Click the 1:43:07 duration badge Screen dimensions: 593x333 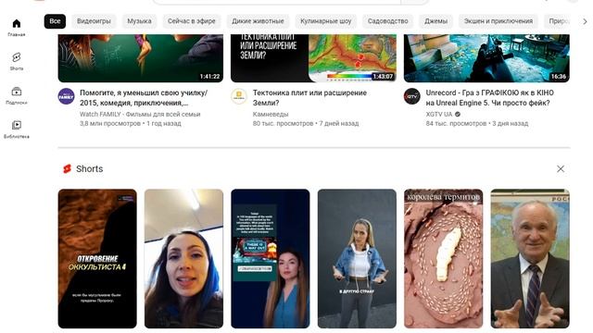pos(383,76)
